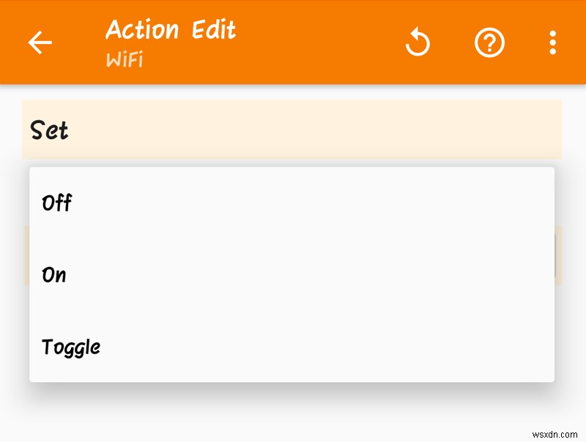Image resolution: width=586 pixels, height=442 pixels.
Task: Click the beige field edge left of the popup
Action: (x=26, y=256)
